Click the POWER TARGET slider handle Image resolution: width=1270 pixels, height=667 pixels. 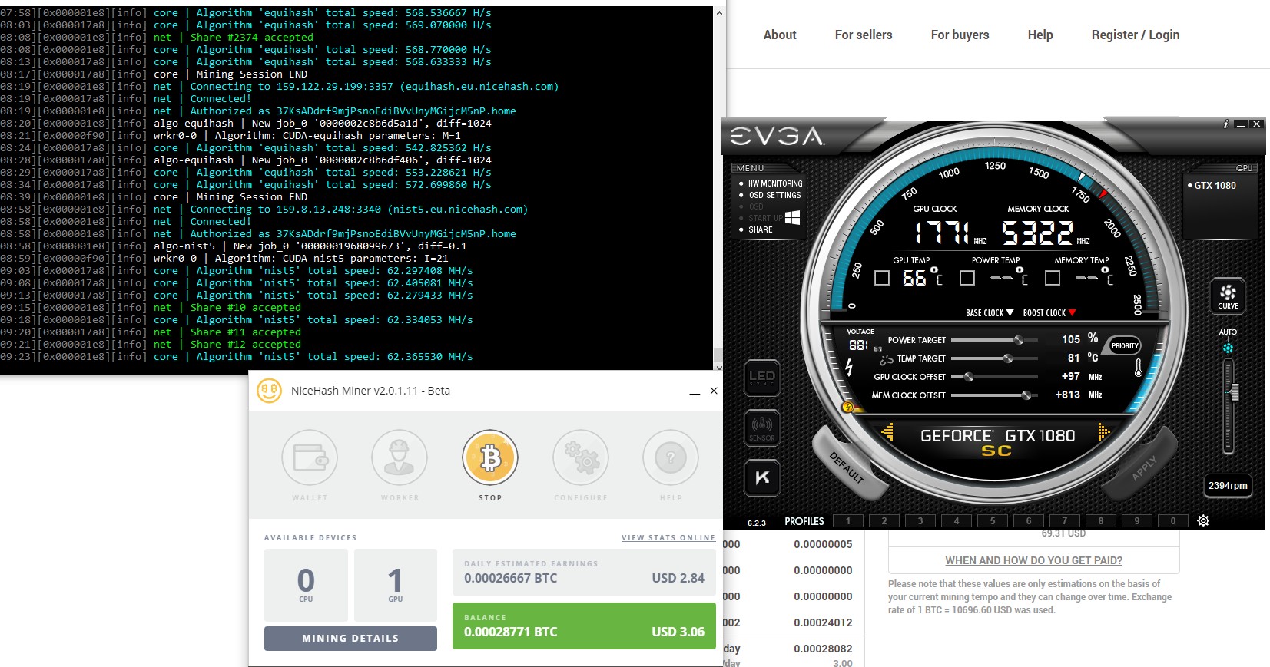click(1019, 340)
